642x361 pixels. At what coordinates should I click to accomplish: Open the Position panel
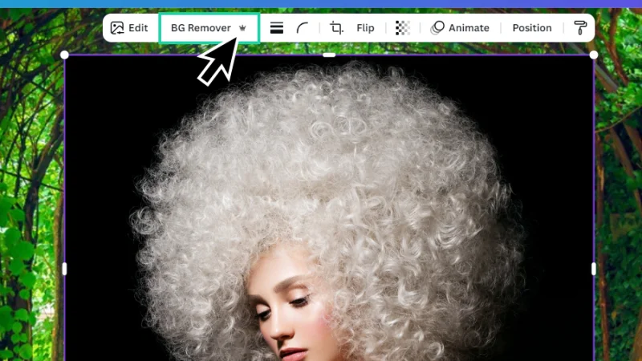pyautogui.click(x=532, y=28)
